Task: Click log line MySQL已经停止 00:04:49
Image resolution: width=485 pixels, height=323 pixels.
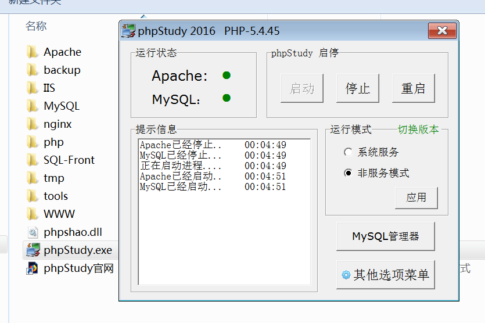Action: [213, 155]
